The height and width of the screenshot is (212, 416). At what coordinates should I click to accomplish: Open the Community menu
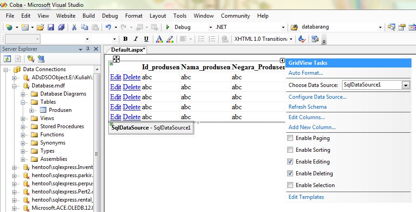(x=235, y=16)
